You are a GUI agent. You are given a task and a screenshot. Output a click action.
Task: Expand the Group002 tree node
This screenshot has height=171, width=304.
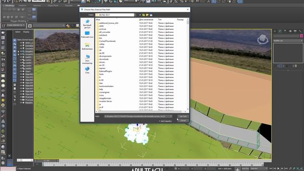19,54
